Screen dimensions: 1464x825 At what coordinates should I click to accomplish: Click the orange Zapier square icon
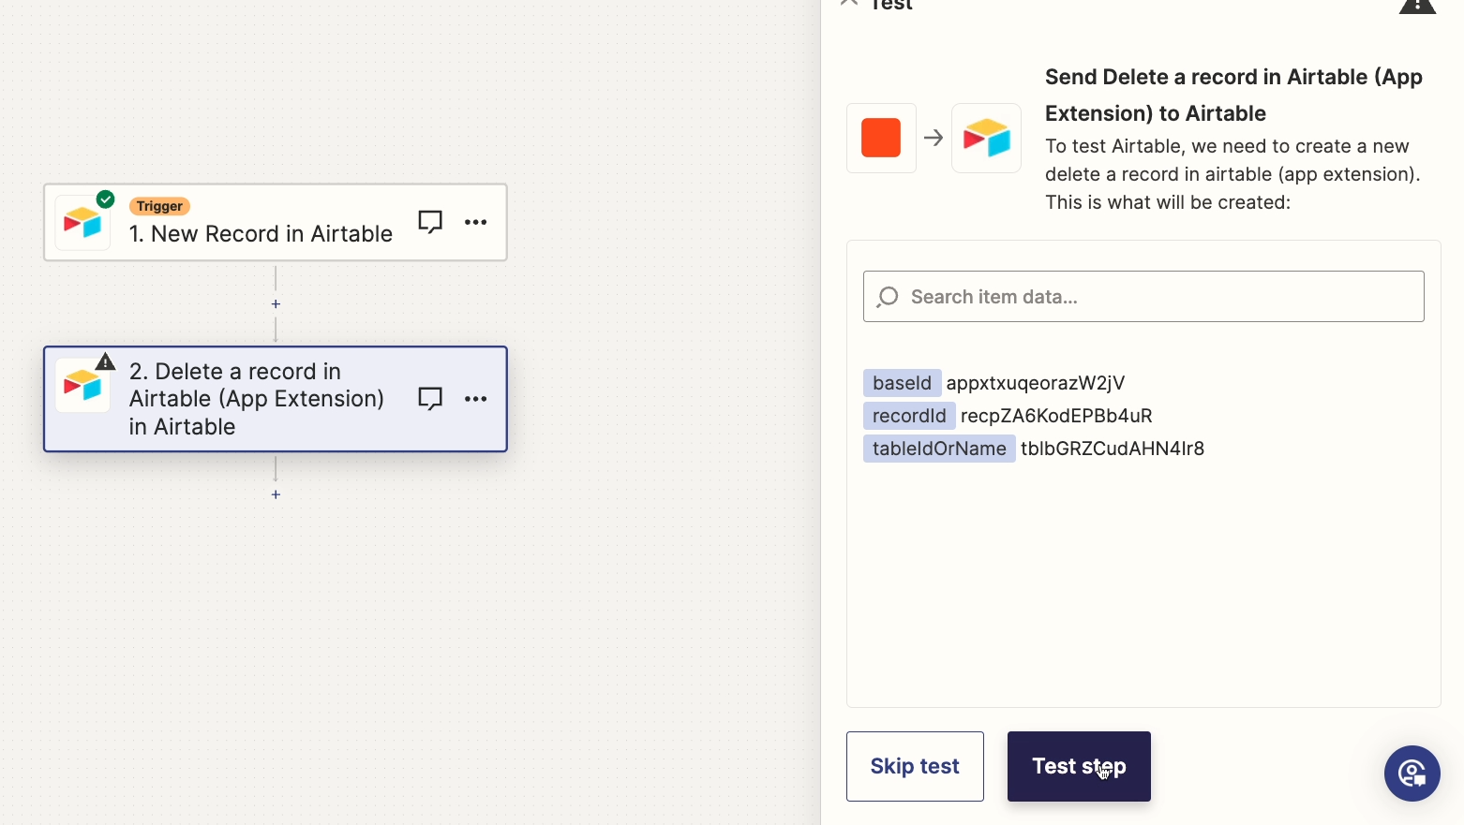pos(881,138)
